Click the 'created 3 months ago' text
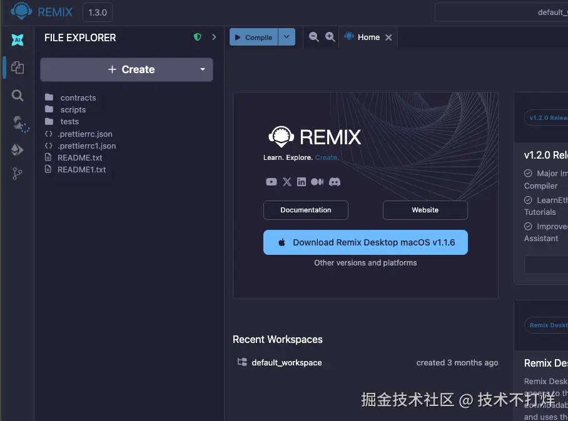 point(457,363)
